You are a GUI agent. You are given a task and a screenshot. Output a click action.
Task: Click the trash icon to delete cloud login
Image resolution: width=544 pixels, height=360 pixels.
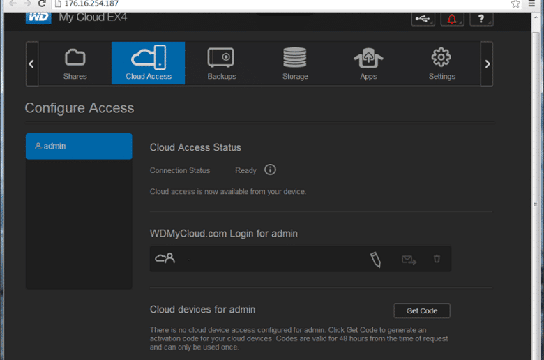437,259
